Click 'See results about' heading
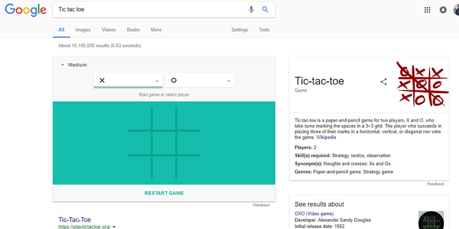 [319, 205]
